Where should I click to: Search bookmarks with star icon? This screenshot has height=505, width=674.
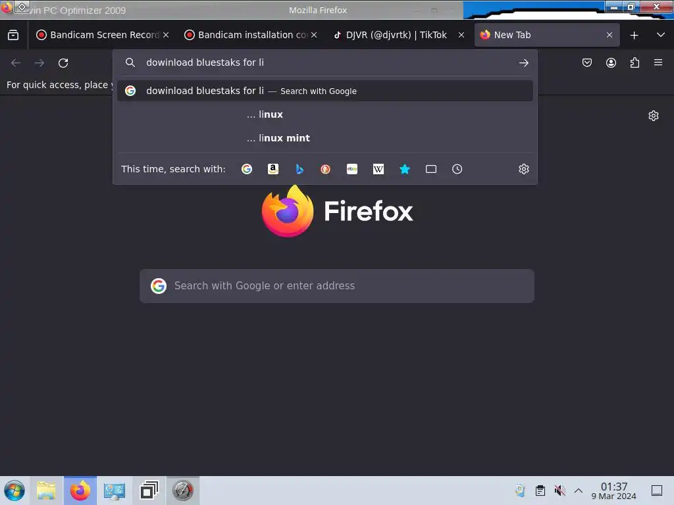[405, 169]
